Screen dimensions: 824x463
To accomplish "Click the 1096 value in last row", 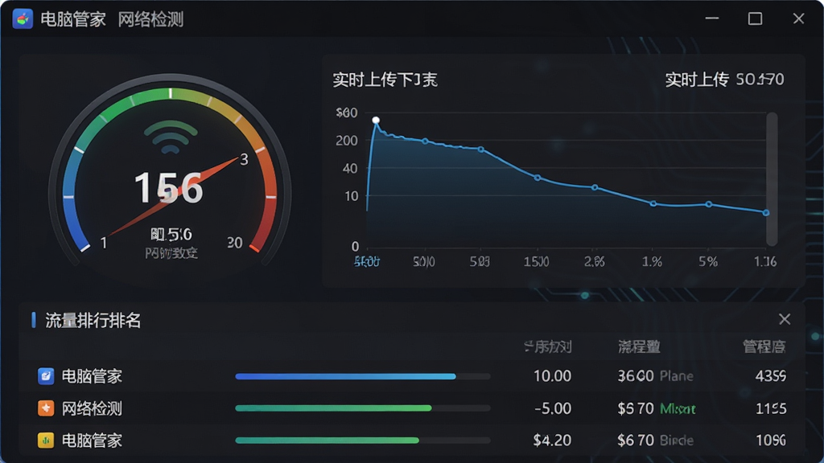I will 770,440.
